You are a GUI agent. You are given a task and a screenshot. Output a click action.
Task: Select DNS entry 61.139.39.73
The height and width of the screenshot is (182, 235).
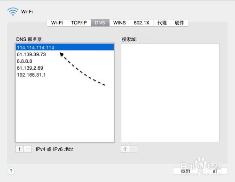(x=65, y=54)
